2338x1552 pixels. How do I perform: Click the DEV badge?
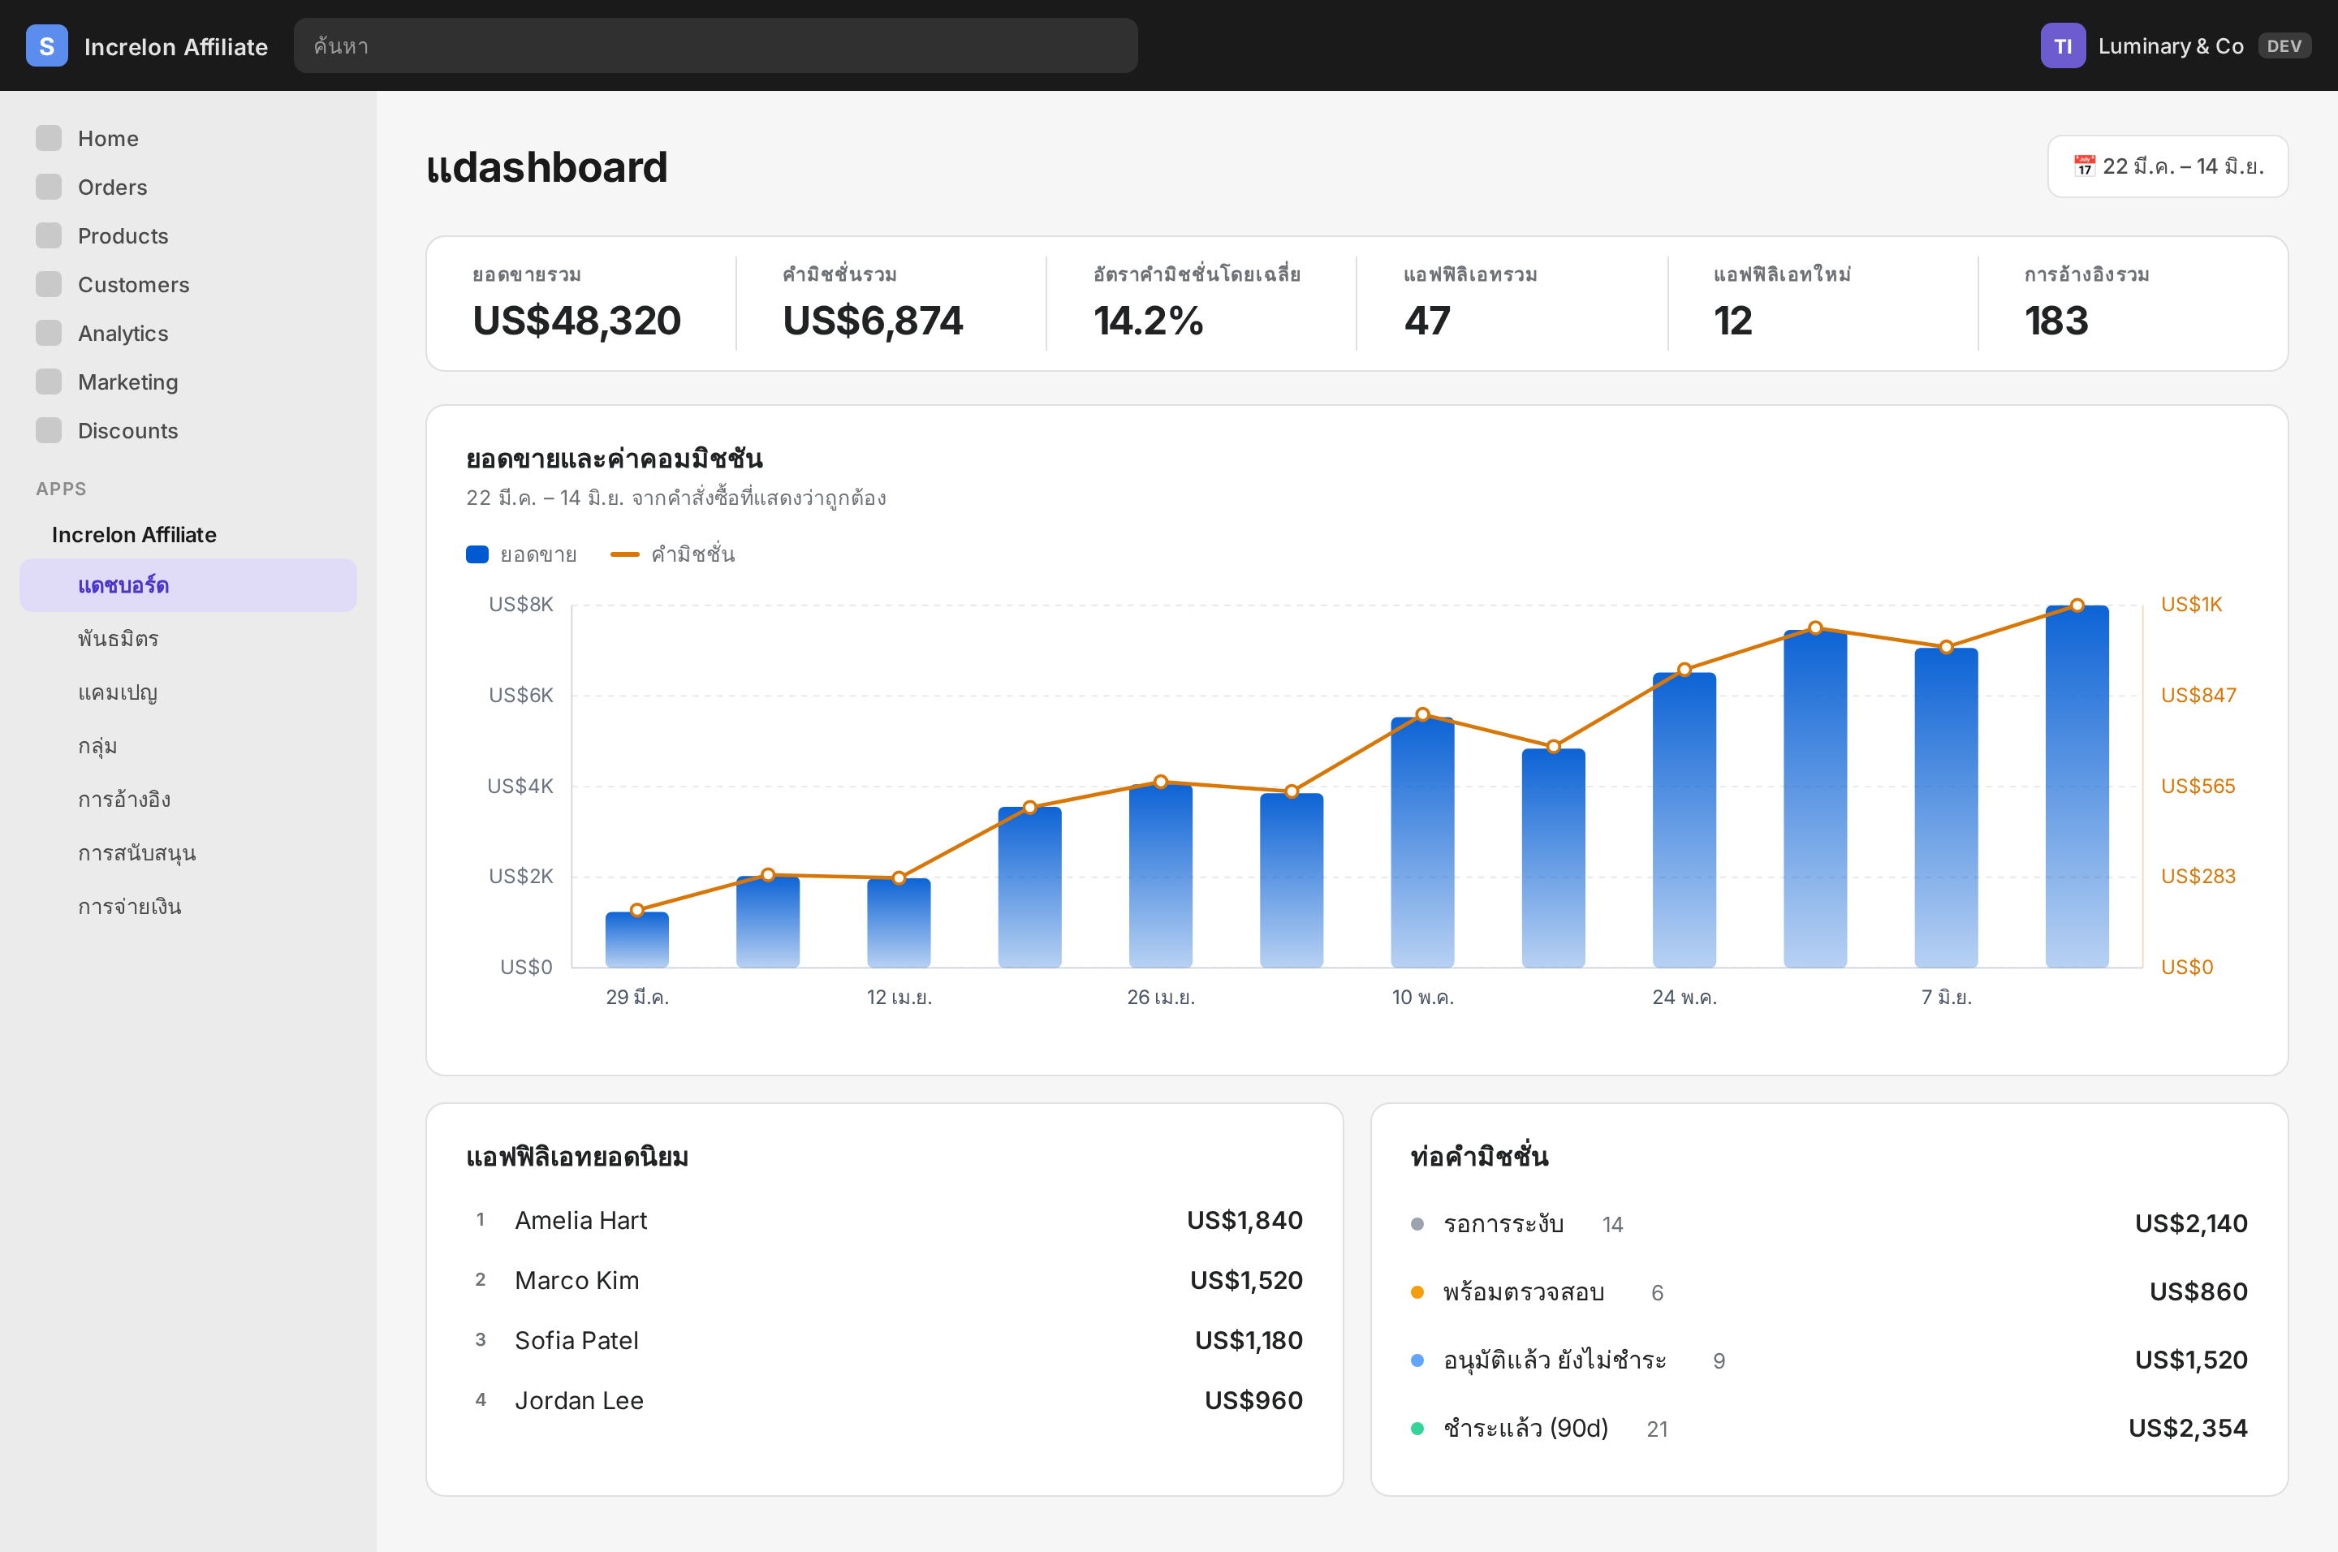pyautogui.click(x=2284, y=45)
